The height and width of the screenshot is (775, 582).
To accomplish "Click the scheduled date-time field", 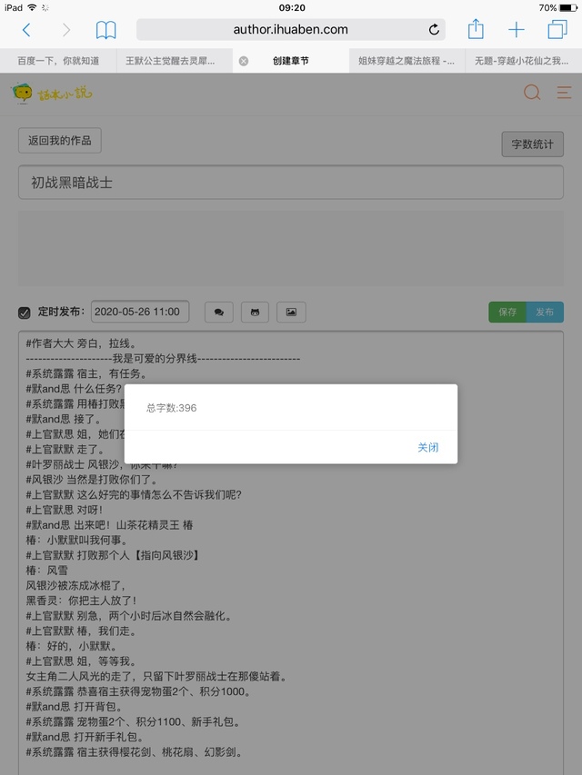I will [x=140, y=312].
